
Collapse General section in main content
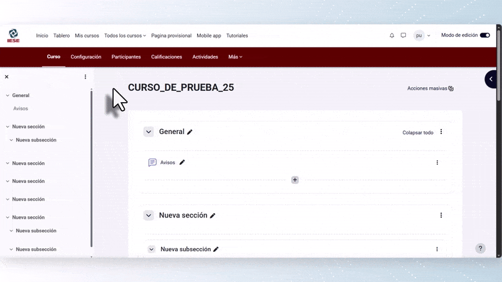coord(149,132)
